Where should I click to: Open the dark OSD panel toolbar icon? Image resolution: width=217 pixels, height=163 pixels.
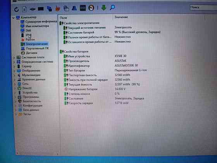point(83,8)
